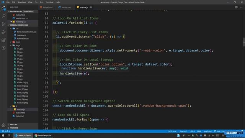Open the View menu
Viewport: 245px width, 138px height.
[30, 2]
